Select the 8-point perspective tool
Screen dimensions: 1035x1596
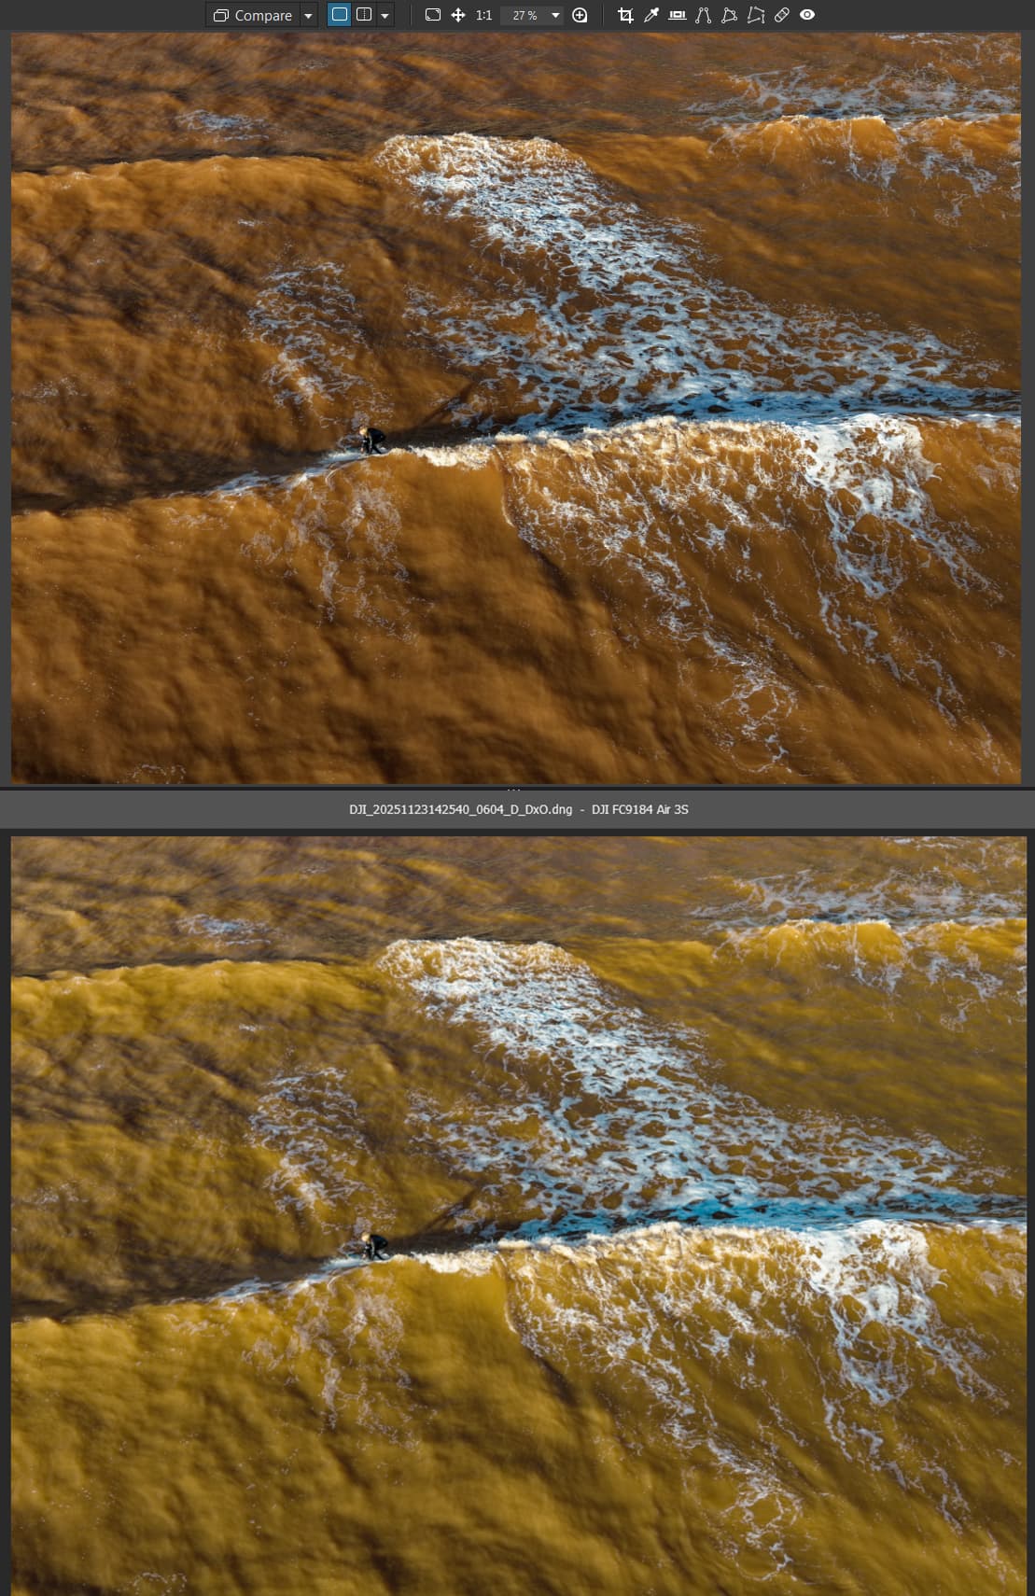point(756,15)
